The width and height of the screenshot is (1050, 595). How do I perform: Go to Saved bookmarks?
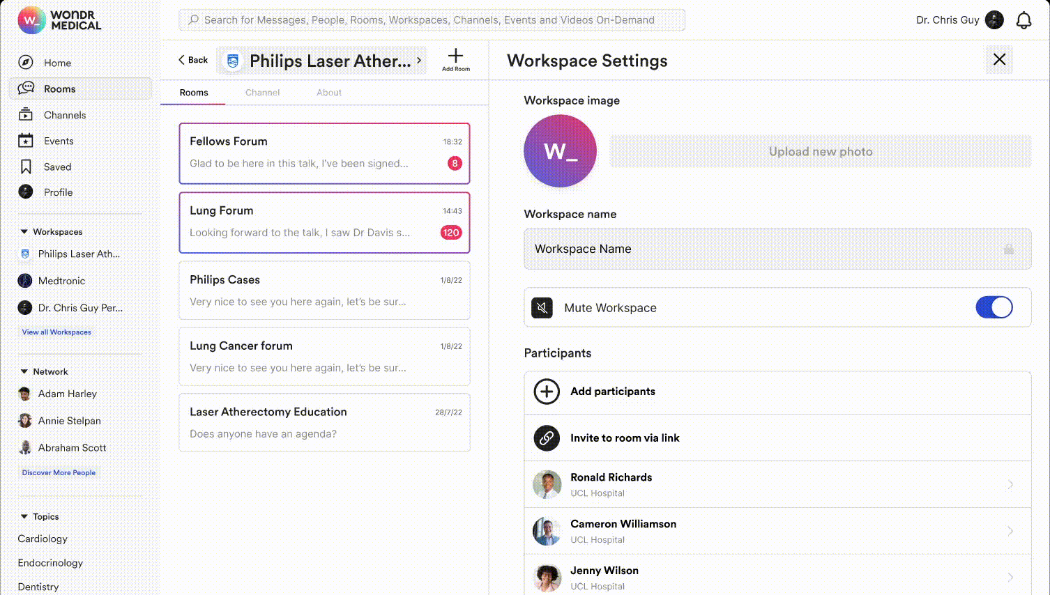point(57,167)
